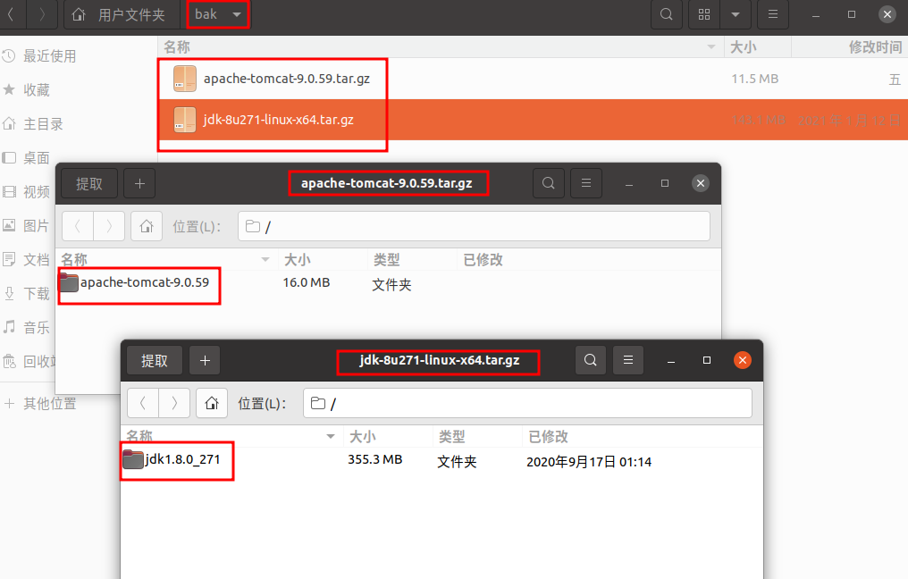Image resolution: width=908 pixels, height=579 pixels.
Task: Open the bak folder path dropdown
Action: pos(218,14)
